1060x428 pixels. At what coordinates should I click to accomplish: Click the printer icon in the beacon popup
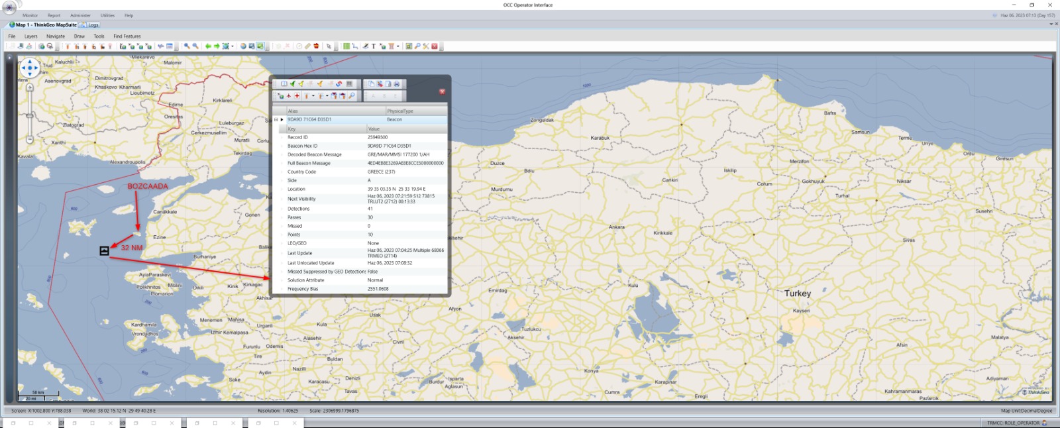(397, 84)
